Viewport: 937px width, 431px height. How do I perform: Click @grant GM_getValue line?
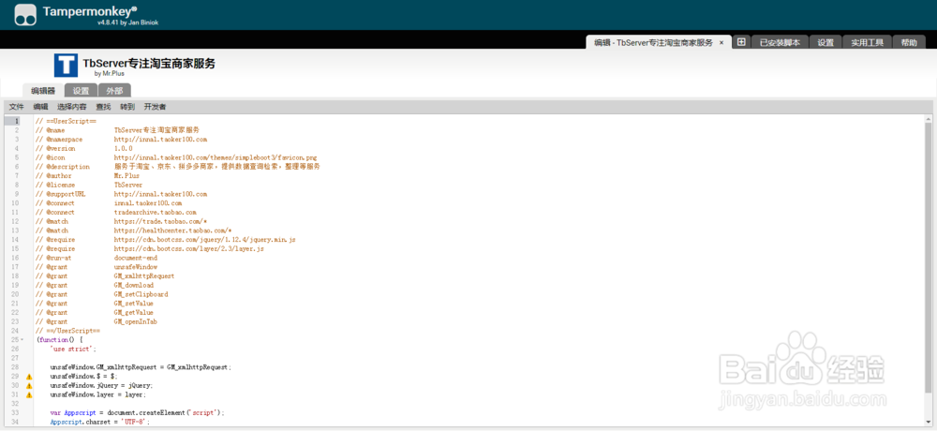[x=95, y=313]
